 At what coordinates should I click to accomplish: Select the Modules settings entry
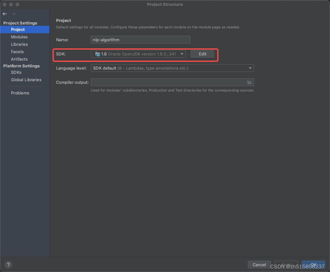click(x=19, y=37)
